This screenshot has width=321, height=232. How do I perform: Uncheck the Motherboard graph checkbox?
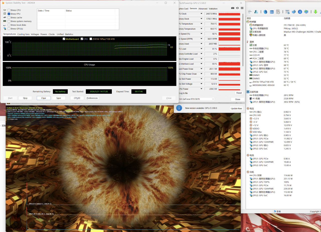[x=64, y=39]
